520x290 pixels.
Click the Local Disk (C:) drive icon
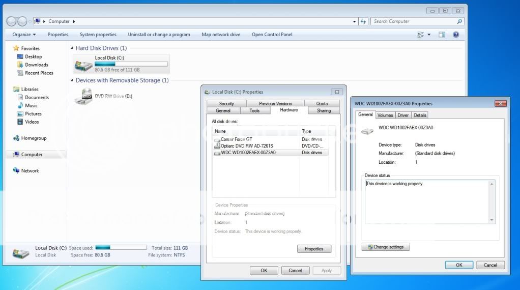83,65
